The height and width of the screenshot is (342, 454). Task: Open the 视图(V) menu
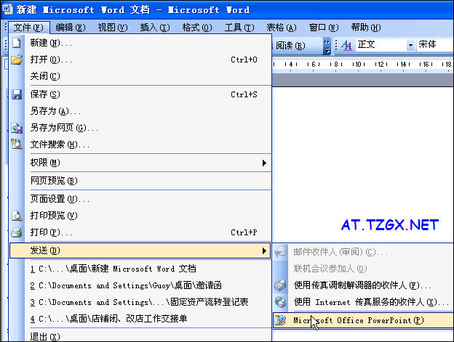coord(113,28)
